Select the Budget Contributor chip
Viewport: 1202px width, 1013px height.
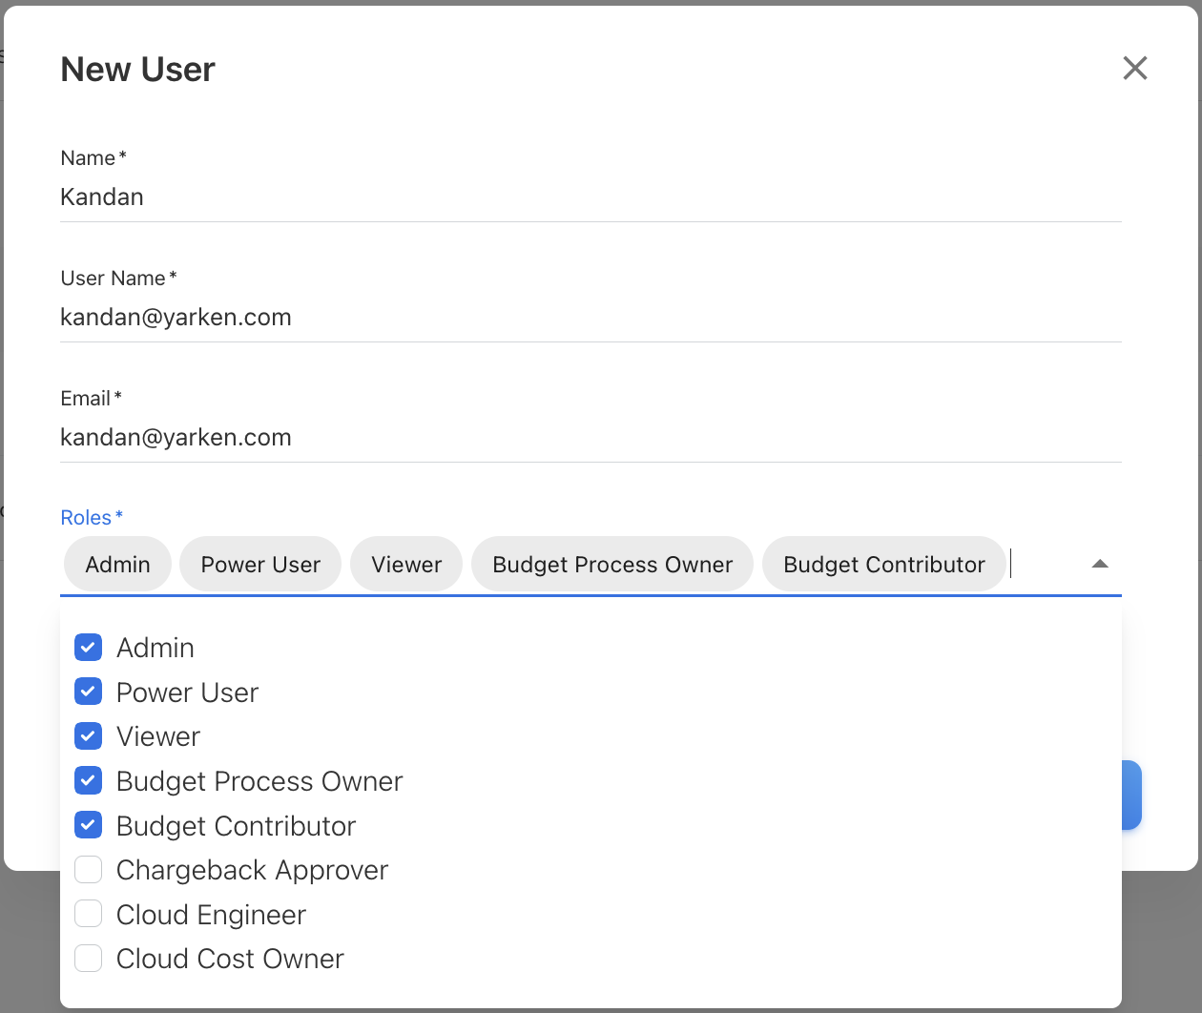[x=883, y=565]
